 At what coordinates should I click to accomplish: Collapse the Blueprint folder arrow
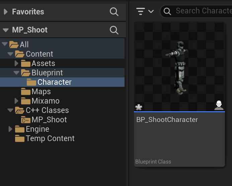17,73
